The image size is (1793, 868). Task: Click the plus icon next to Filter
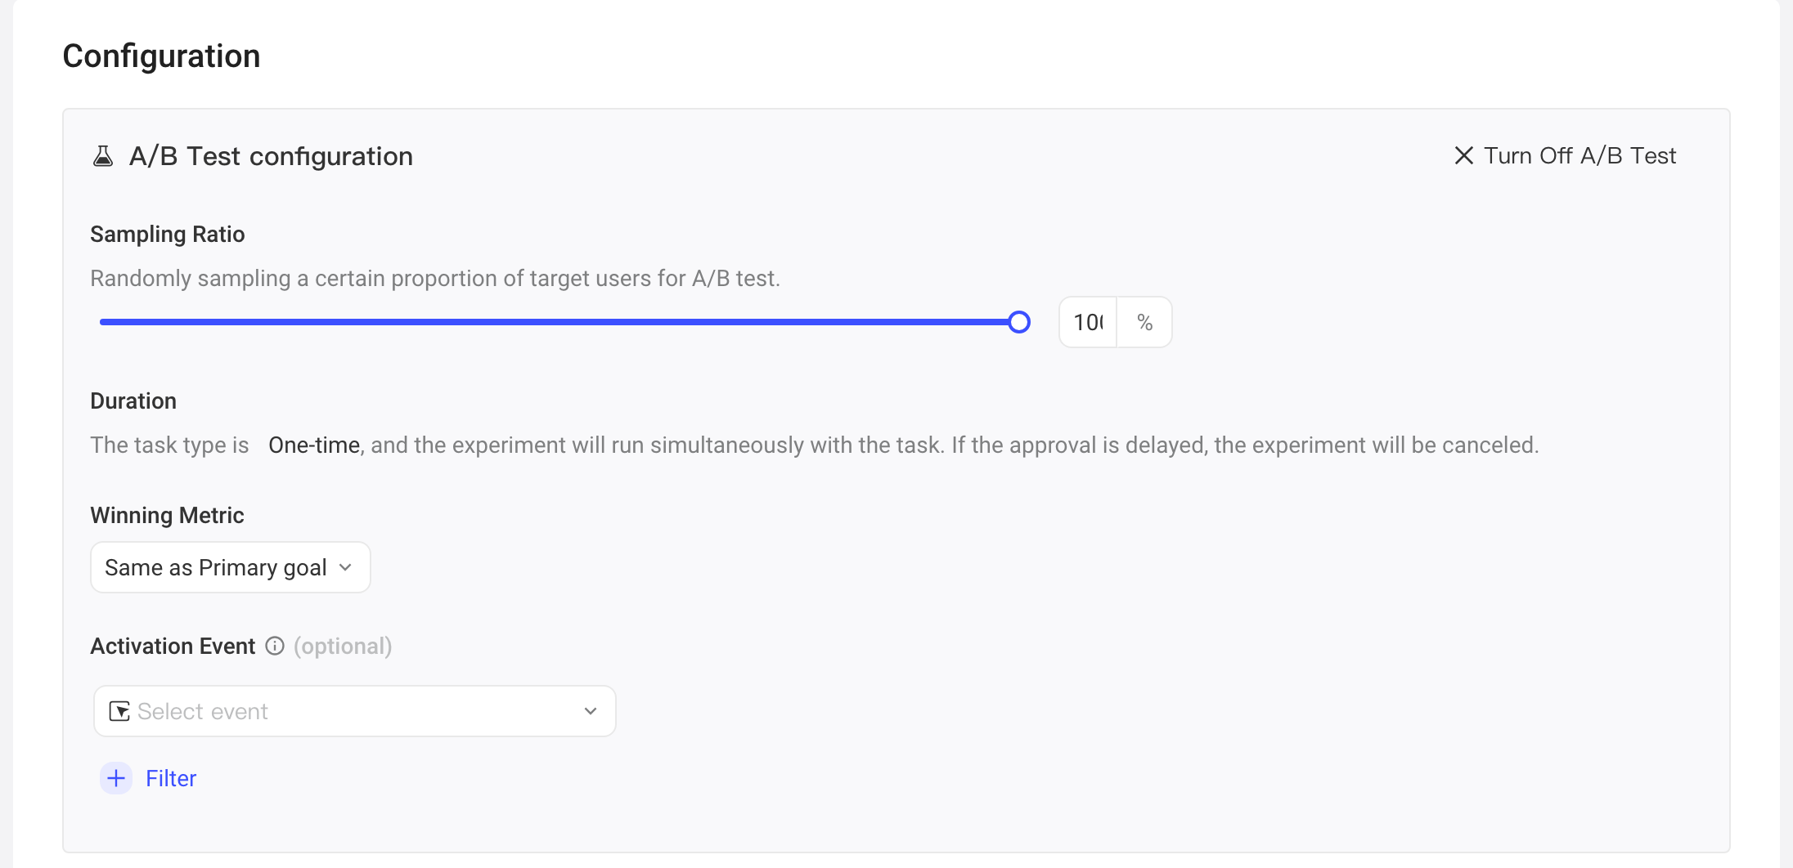click(x=116, y=778)
